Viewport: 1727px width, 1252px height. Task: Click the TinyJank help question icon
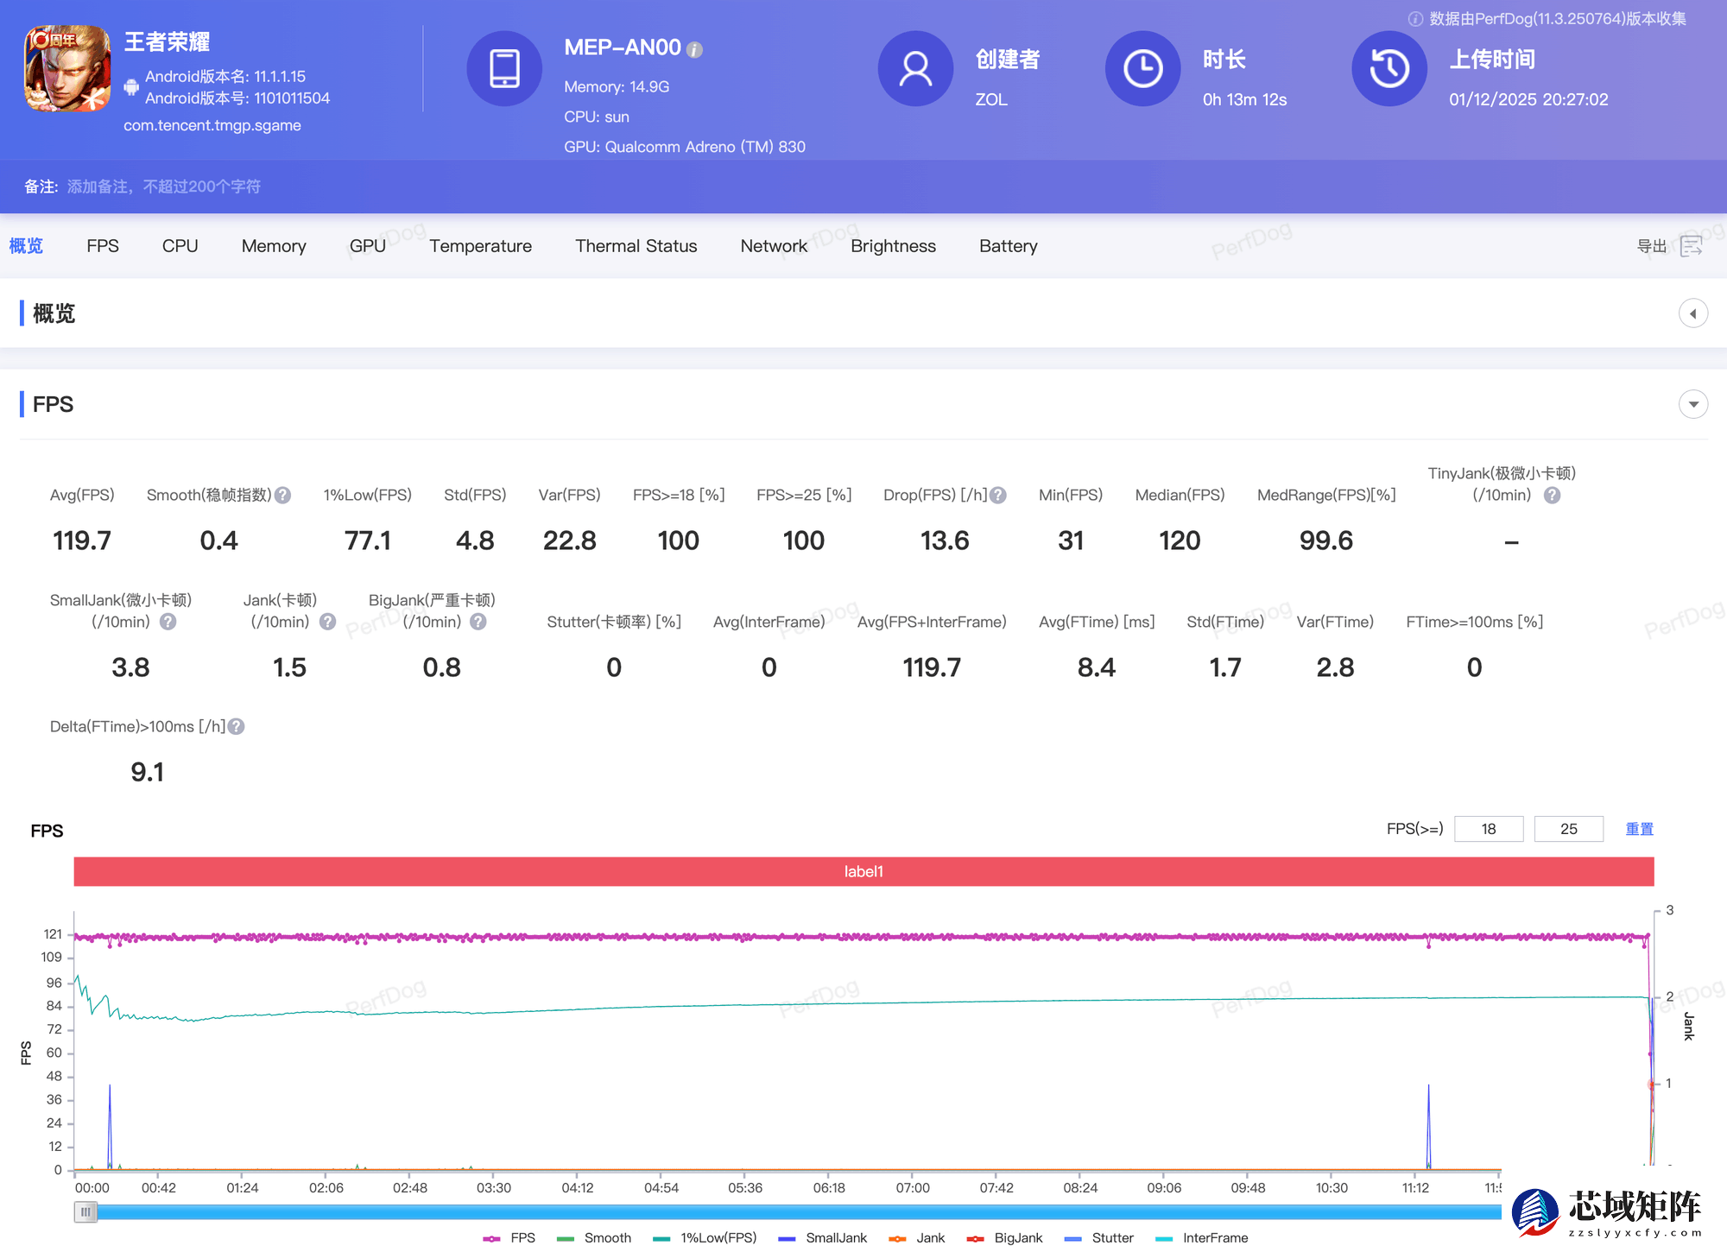(x=1552, y=496)
